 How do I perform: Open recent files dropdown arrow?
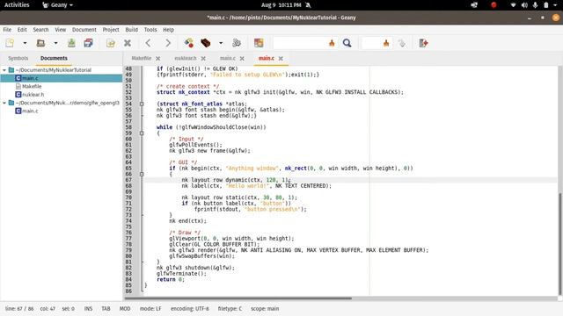click(x=55, y=43)
